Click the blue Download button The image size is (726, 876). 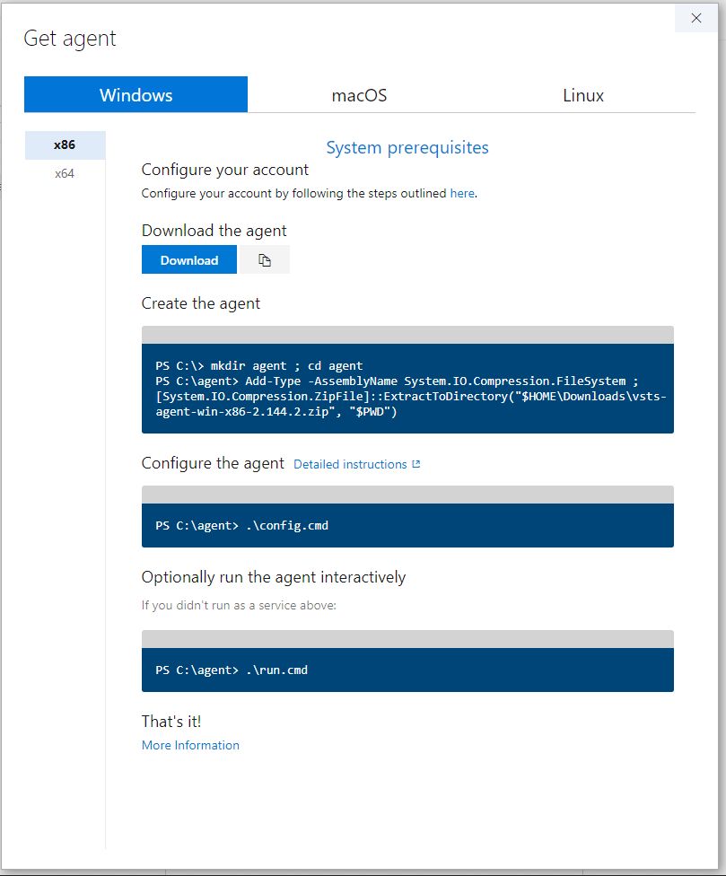pyautogui.click(x=189, y=259)
